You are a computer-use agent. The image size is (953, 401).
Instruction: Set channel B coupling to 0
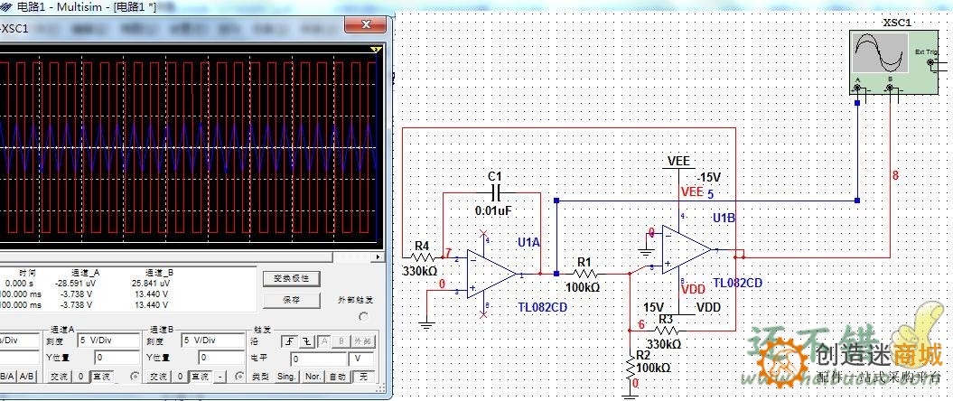[x=179, y=377]
